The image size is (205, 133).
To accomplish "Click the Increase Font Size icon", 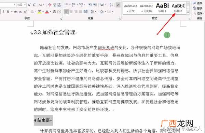I will (x=29, y=5).
